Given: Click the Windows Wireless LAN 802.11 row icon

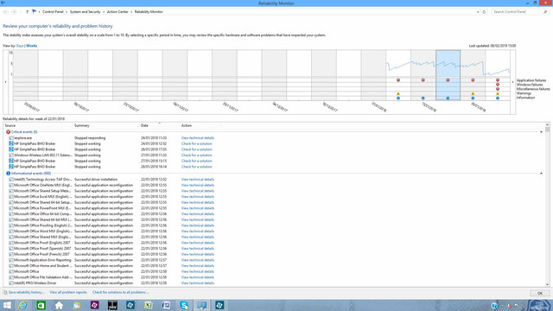Looking at the screenshot, I should point(11,155).
